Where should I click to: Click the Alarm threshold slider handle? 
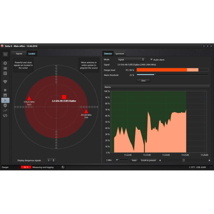click(155, 75)
